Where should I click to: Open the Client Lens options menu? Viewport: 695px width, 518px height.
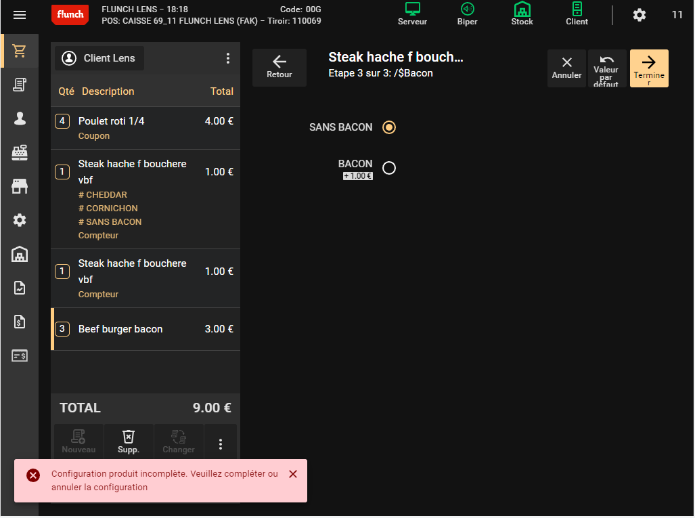(227, 58)
